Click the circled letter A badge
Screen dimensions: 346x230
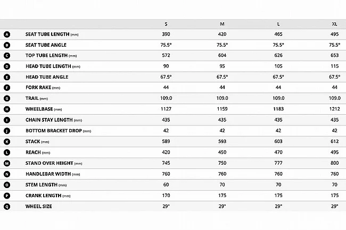coord(7,34)
